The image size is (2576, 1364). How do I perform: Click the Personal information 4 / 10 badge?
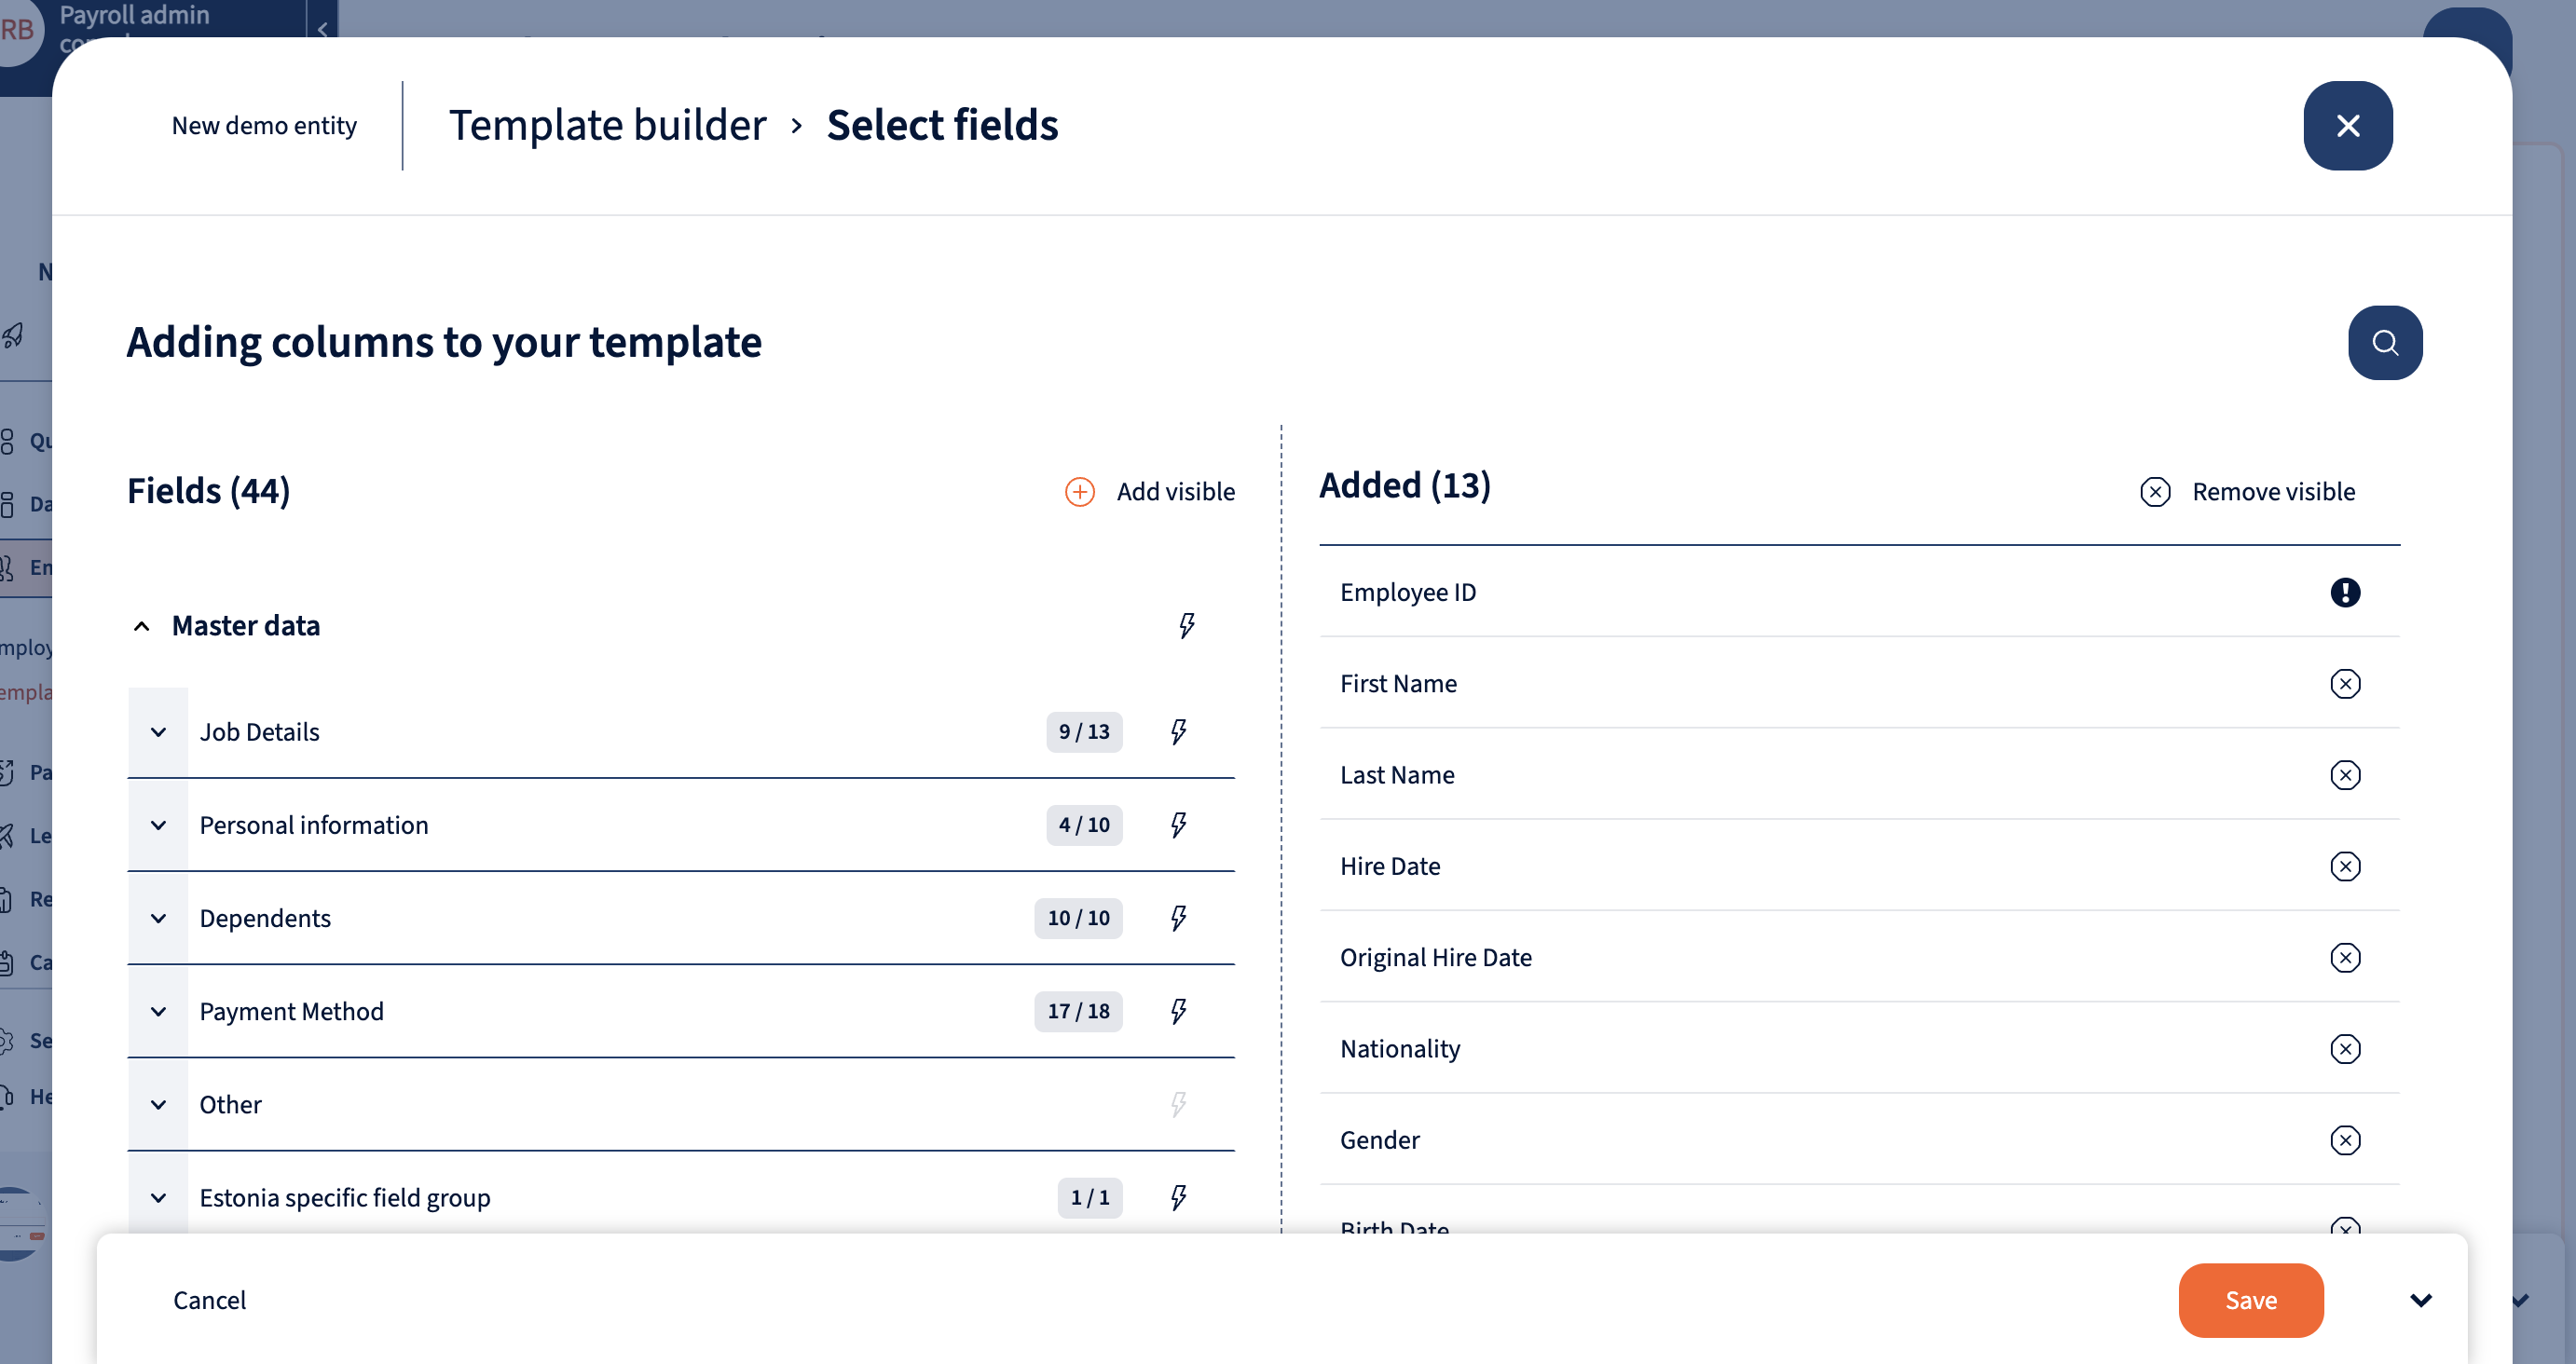tap(1083, 824)
